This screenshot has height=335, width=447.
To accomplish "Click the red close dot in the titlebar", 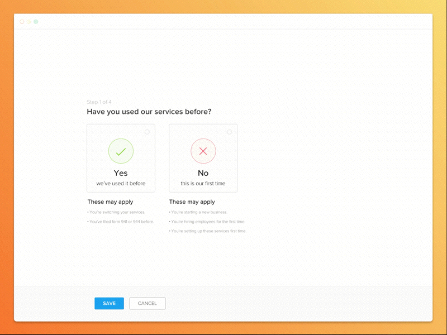I will (21, 22).
